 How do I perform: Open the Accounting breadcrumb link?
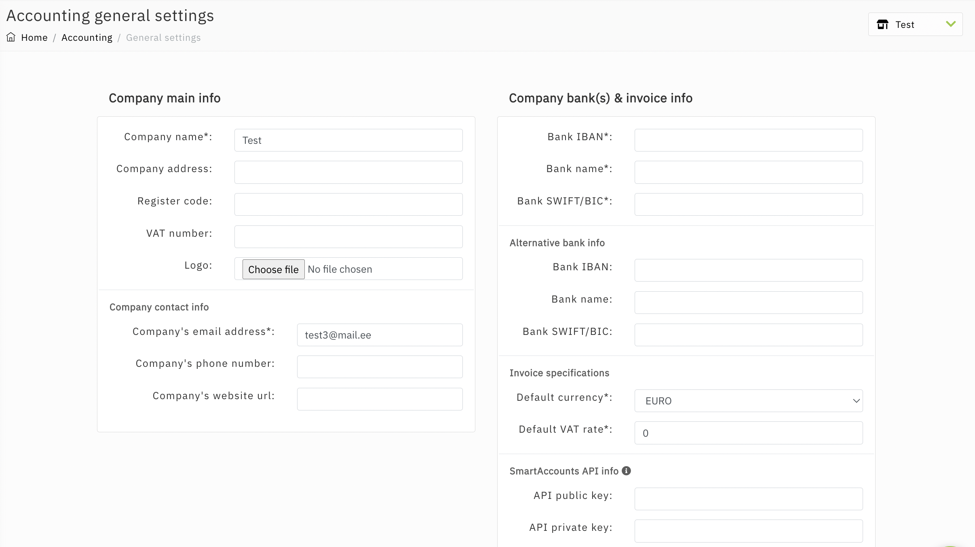(x=87, y=38)
